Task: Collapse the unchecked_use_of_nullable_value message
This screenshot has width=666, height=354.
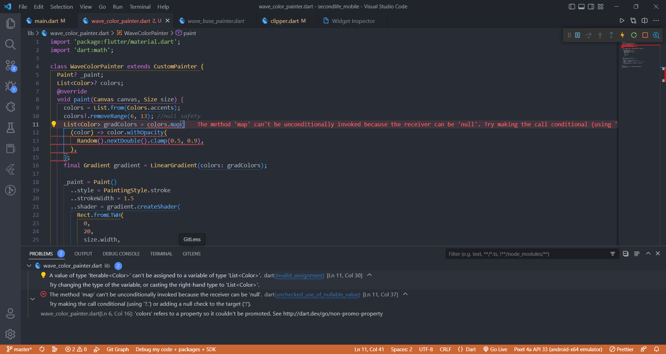Action: [405, 294]
